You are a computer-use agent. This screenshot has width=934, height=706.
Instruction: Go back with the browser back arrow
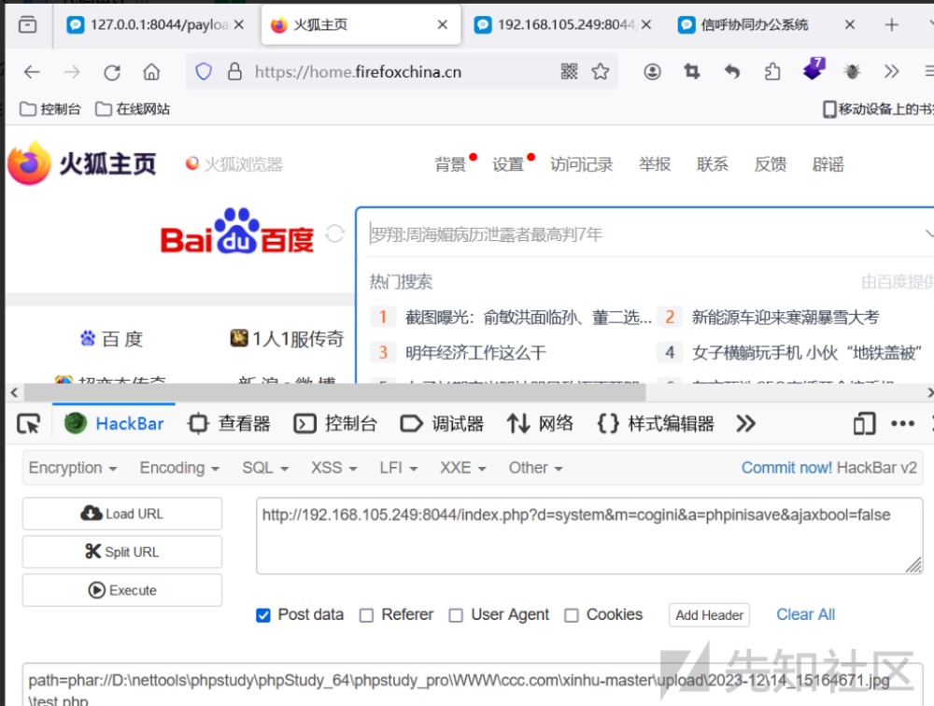32,72
